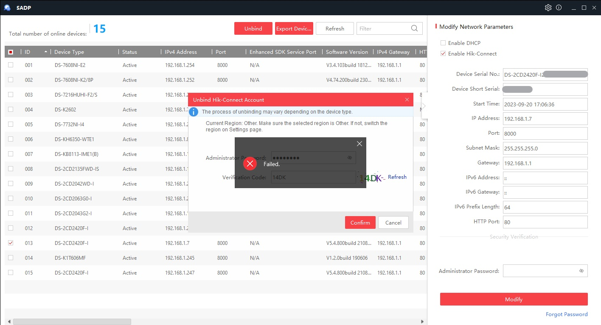Image resolution: width=601 pixels, height=325 pixels.
Task: Confirm the unbind dialog
Action: click(x=360, y=222)
